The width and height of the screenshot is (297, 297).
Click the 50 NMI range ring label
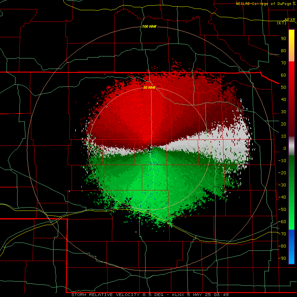point(149,87)
